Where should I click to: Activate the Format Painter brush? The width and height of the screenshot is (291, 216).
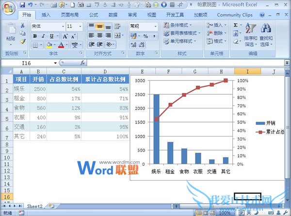[23, 41]
